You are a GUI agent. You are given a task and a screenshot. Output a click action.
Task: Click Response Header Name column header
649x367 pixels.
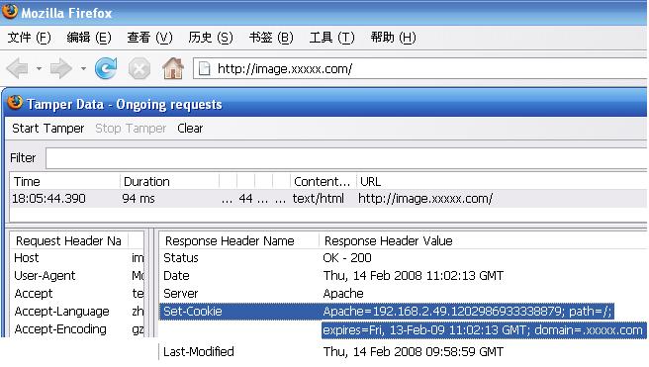click(239, 240)
